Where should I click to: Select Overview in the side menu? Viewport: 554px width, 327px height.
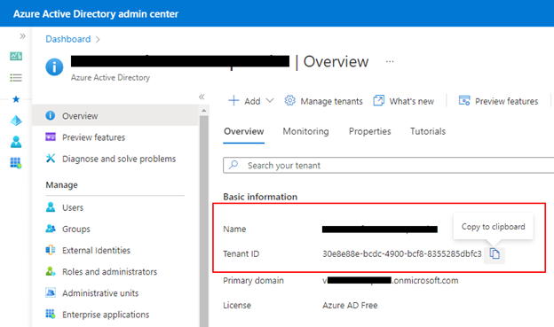(115, 116)
